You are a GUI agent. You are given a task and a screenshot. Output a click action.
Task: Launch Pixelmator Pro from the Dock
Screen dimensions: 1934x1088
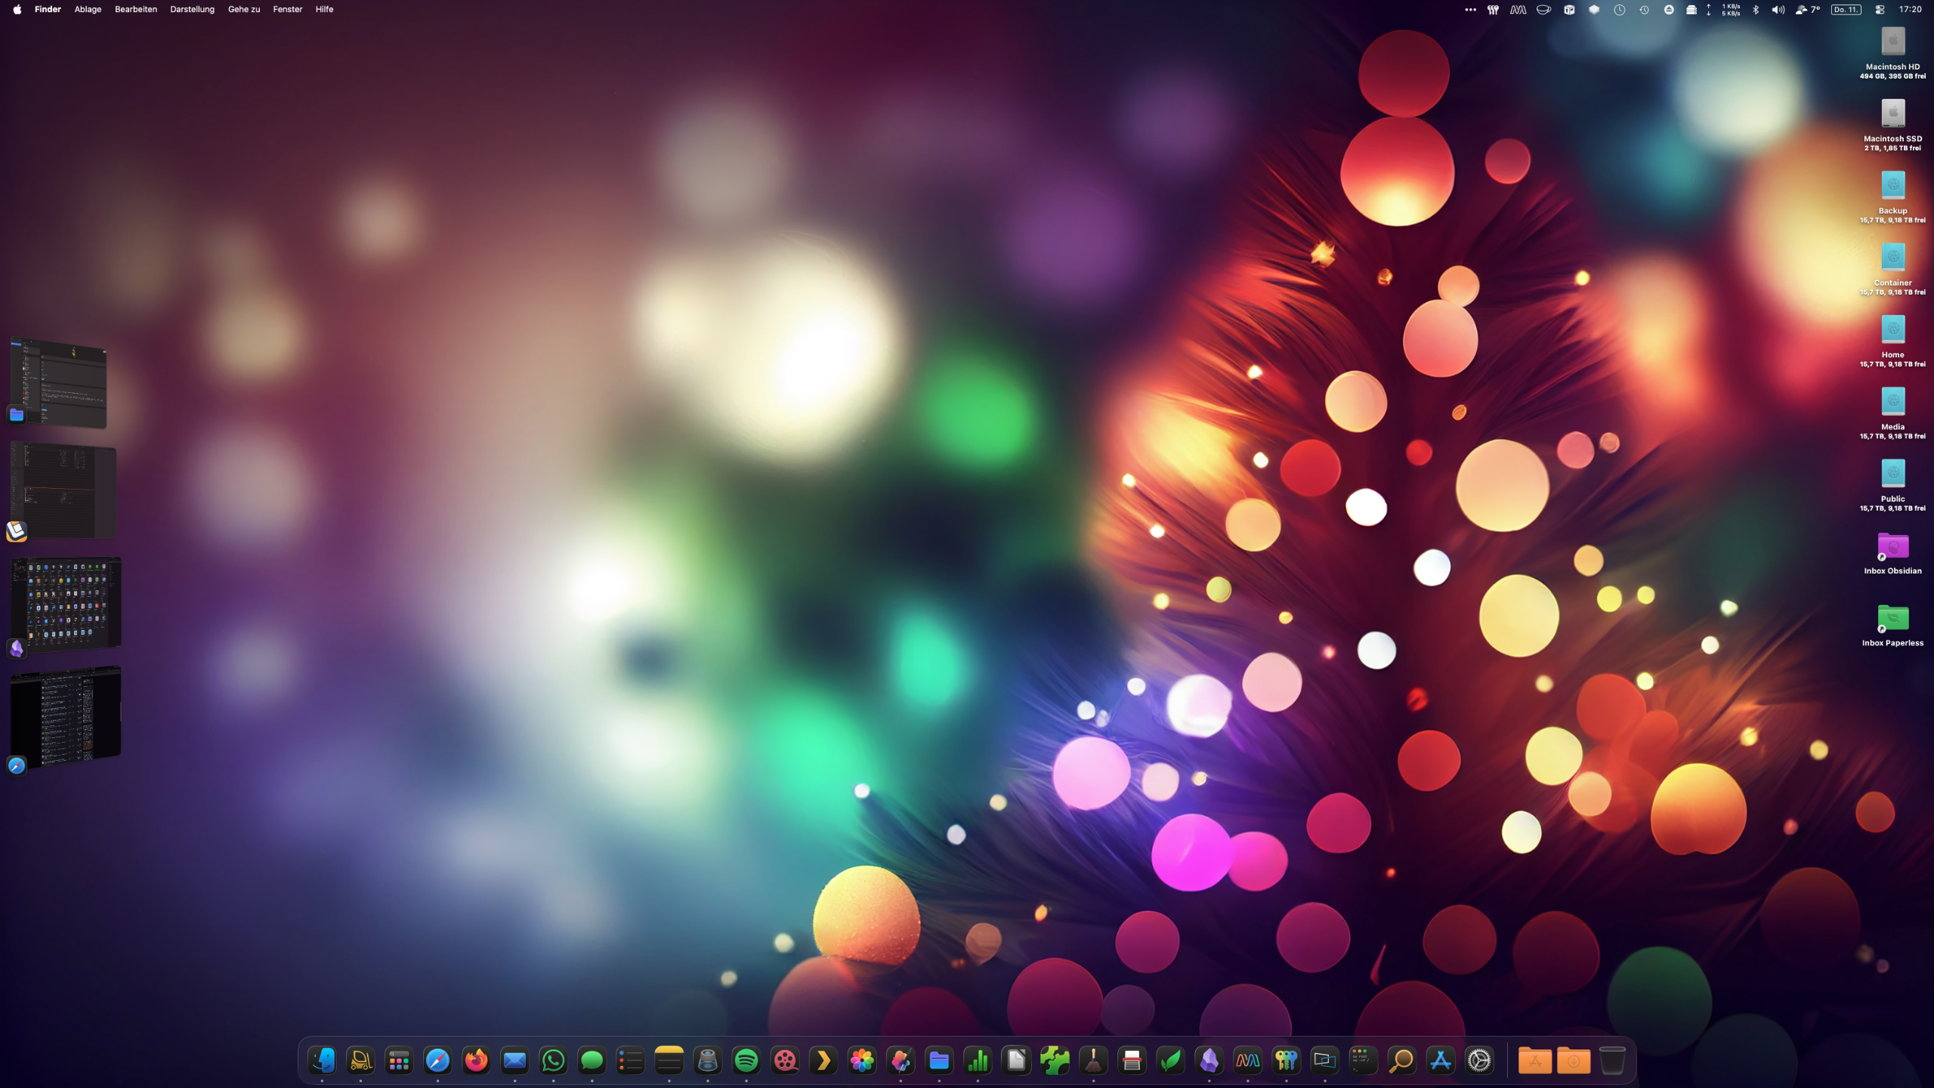901,1061
